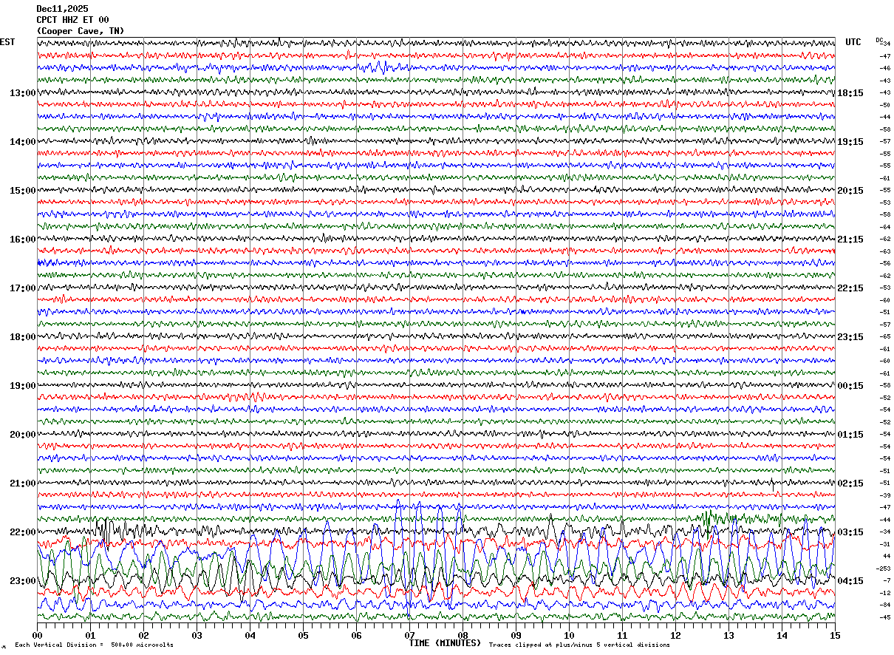Click minute tick label 06 on axis
This screenshot has width=894, height=655.
coord(356,635)
